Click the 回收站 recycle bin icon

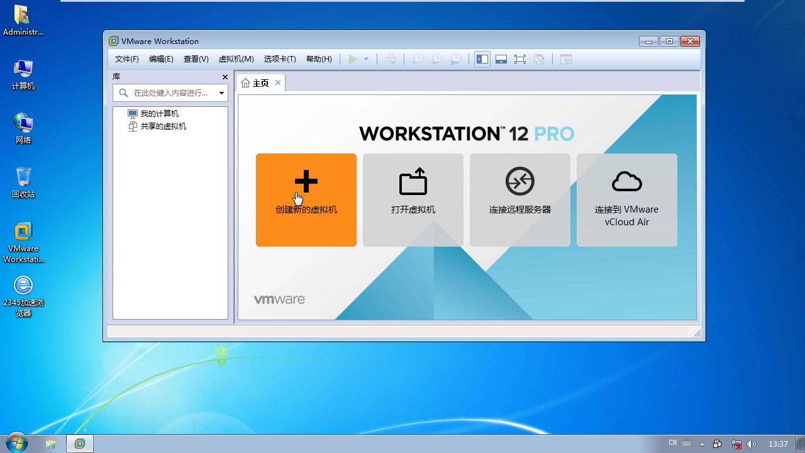pyautogui.click(x=23, y=183)
